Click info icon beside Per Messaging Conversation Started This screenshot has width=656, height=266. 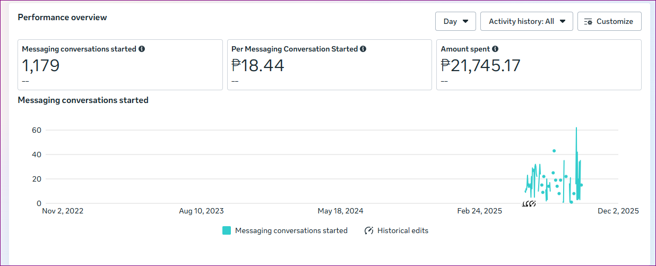click(363, 49)
